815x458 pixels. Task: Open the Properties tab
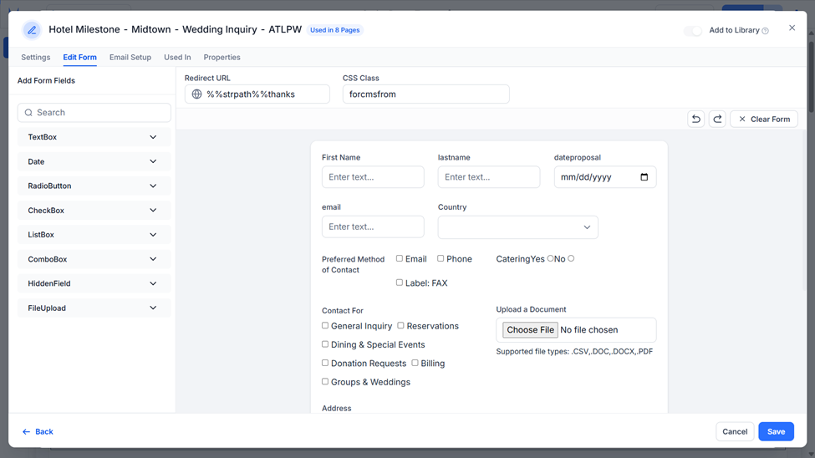click(x=222, y=57)
